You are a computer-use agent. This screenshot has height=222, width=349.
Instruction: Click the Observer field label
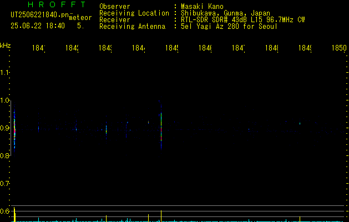pyautogui.click(x=115, y=7)
